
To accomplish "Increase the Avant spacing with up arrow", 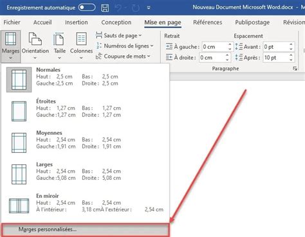I will point(291,44).
